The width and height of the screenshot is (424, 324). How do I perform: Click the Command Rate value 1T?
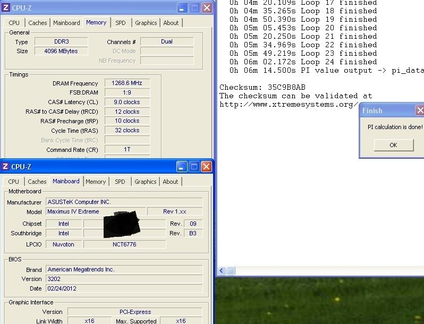click(127, 149)
